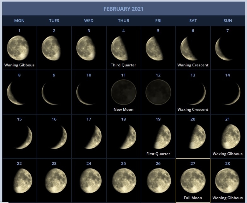Click the date number 21
The height and width of the screenshot is (203, 247).
coord(227,119)
